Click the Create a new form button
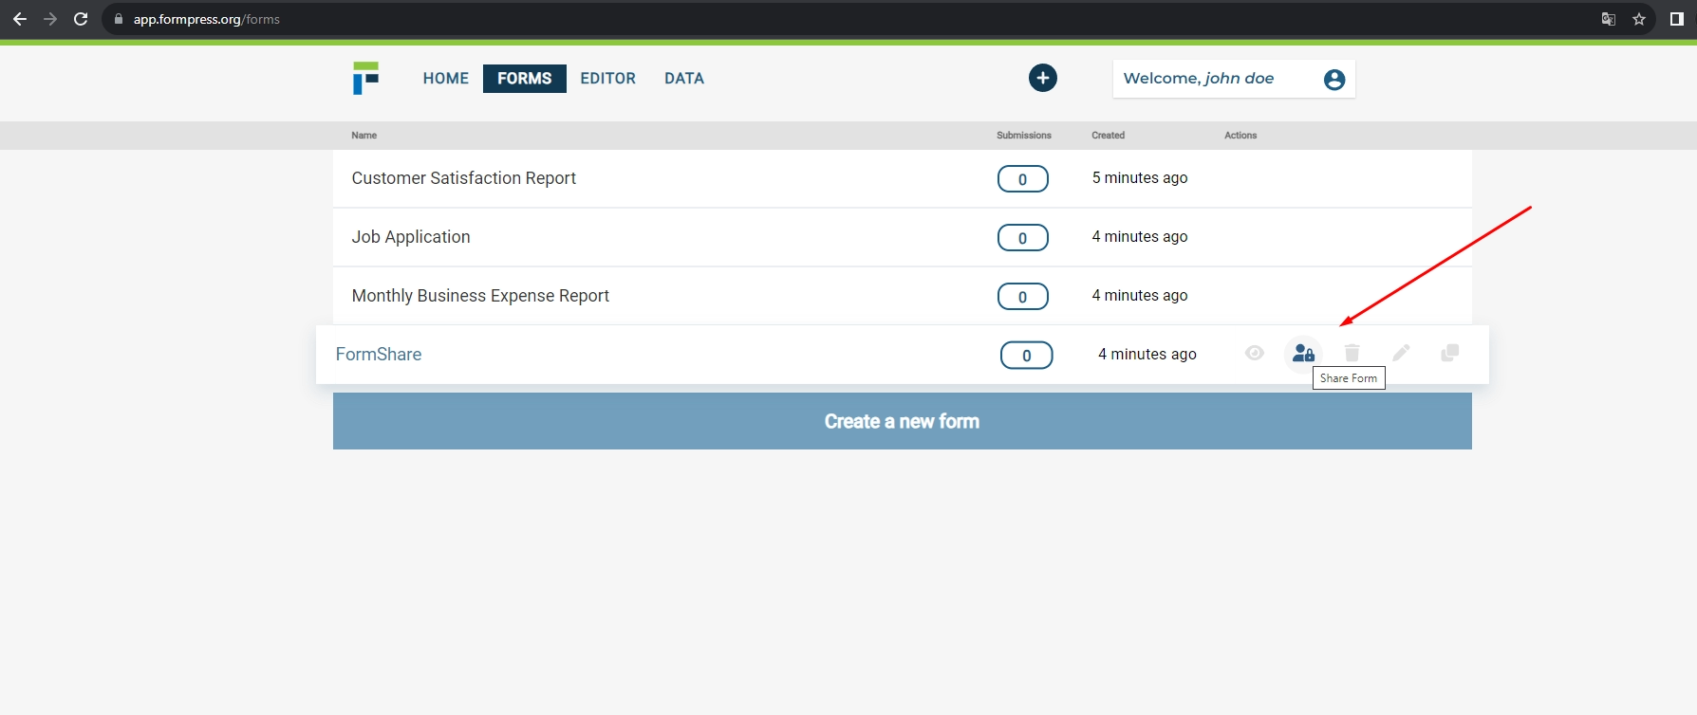1697x715 pixels. coord(903,421)
